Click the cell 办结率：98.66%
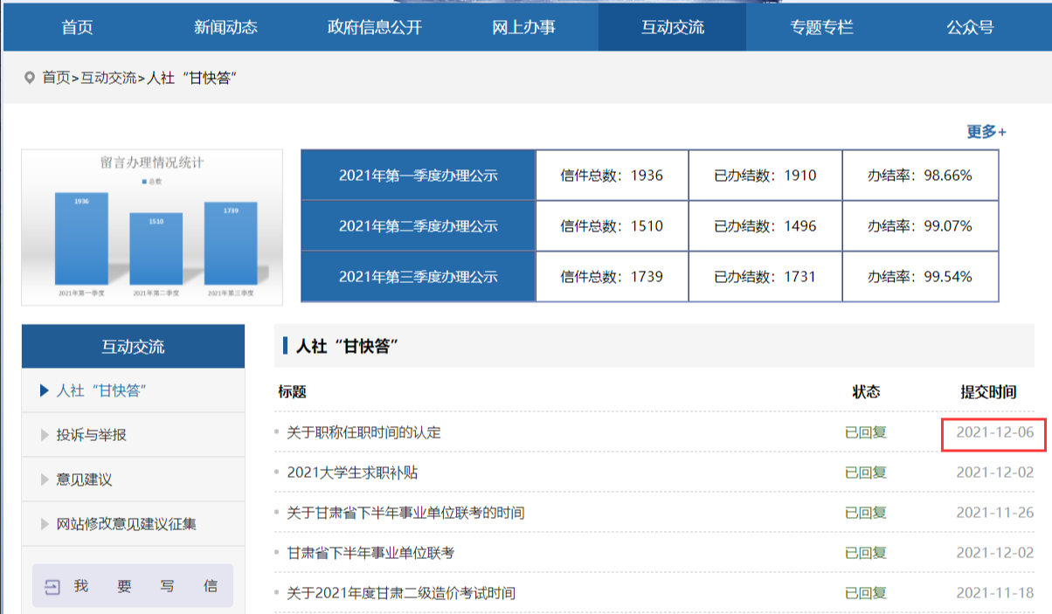The width and height of the screenshot is (1052, 614). (x=920, y=176)
